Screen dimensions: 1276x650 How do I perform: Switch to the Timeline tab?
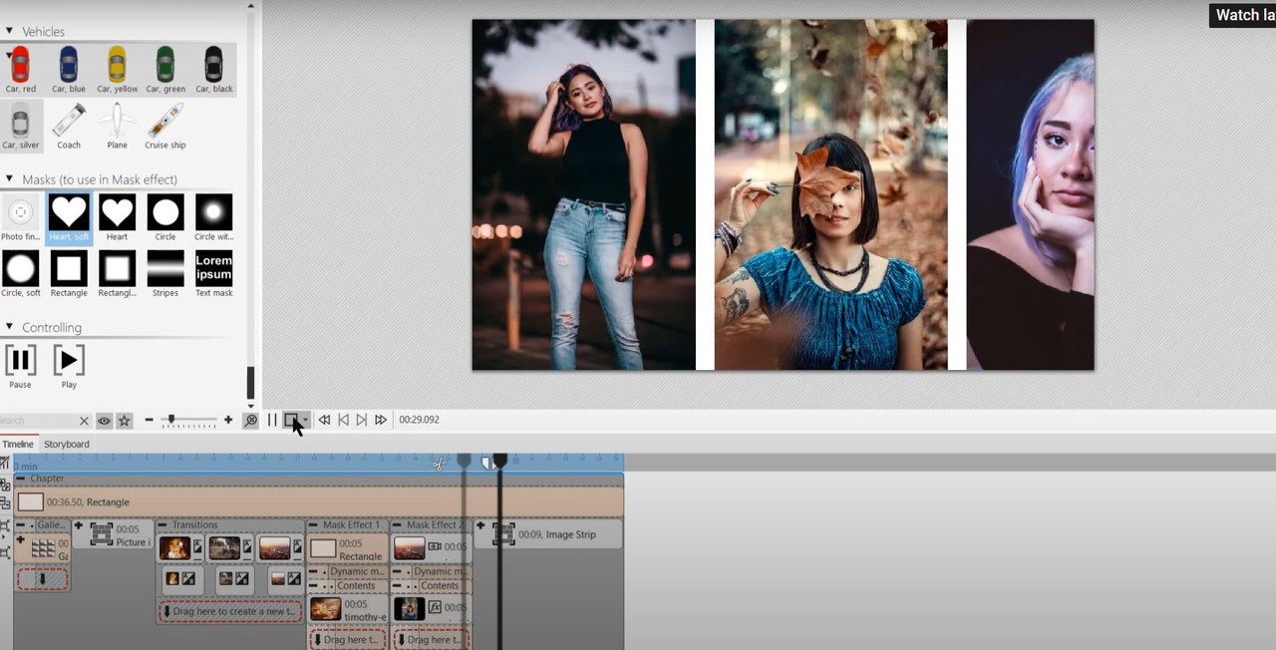click(18, 444)
